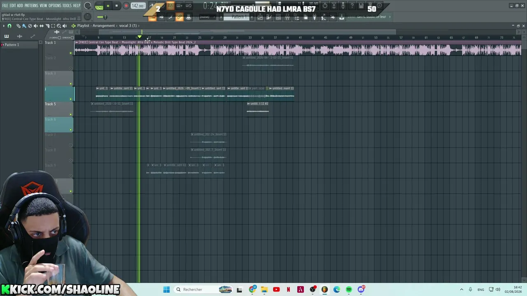Image resolution: width=527 pixels, height=296 pixels.
Task: Open the playlist options arrow menu
Action: tap(4, 25)
